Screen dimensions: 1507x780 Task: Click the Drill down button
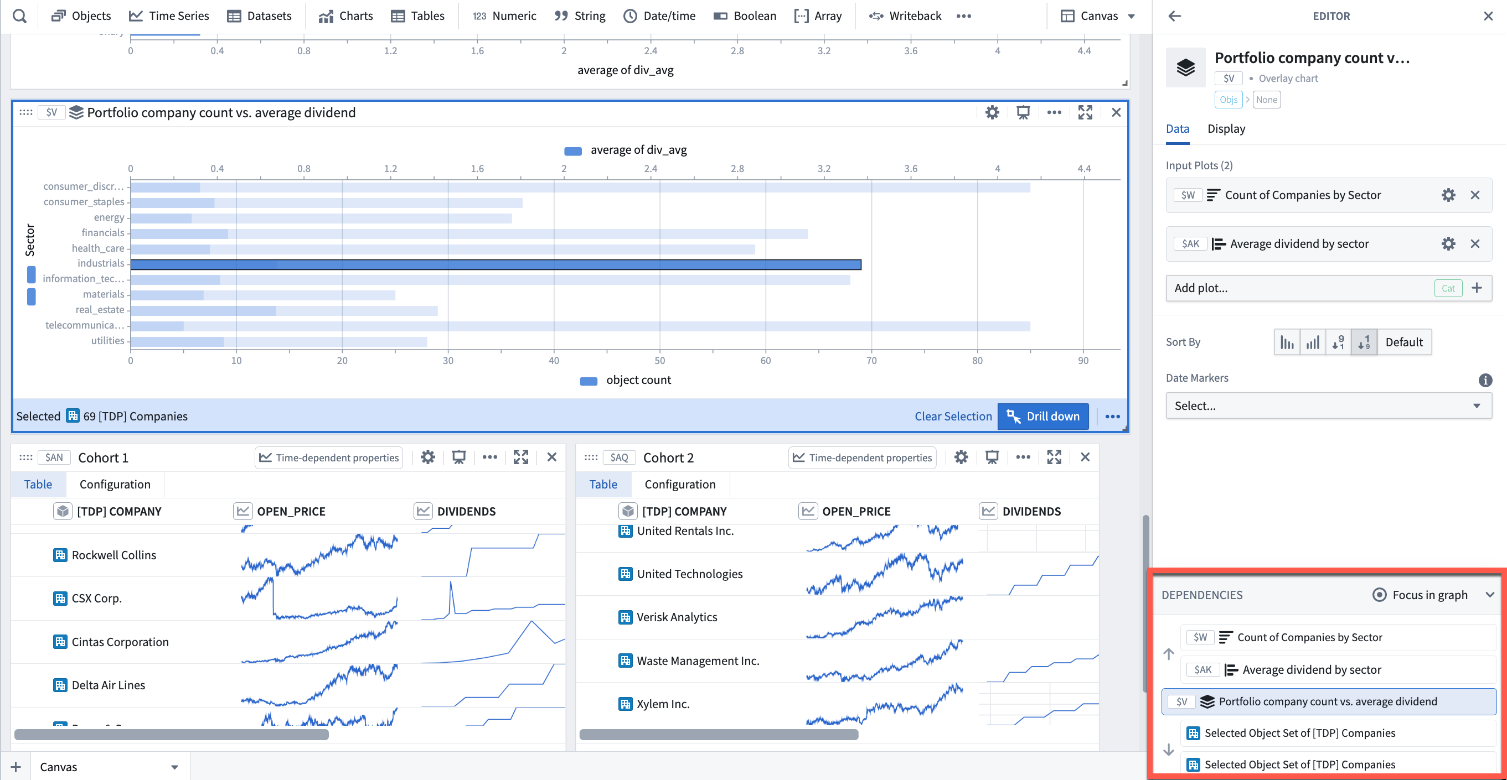[1042, 416]
